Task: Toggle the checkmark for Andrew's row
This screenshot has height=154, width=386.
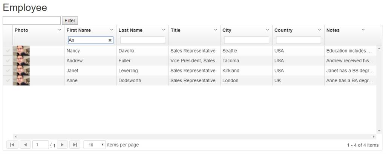Action: 8,60
